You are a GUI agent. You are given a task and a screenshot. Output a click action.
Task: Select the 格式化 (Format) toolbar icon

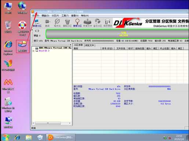[x=57, y=23]
